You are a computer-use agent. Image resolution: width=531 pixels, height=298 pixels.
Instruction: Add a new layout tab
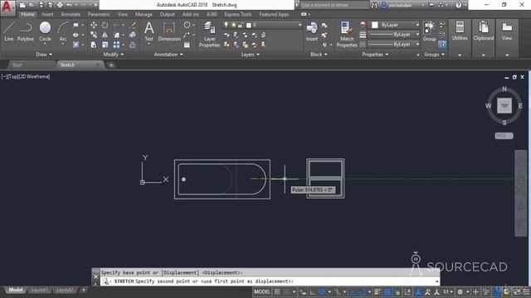click(x=83, y=290)
